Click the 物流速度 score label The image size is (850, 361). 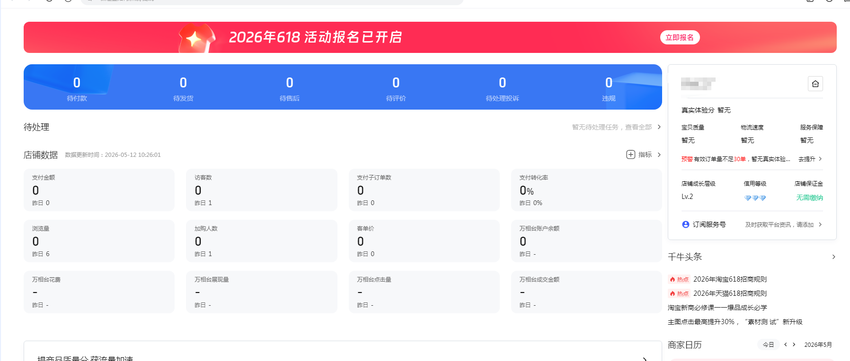coord(752,128)
